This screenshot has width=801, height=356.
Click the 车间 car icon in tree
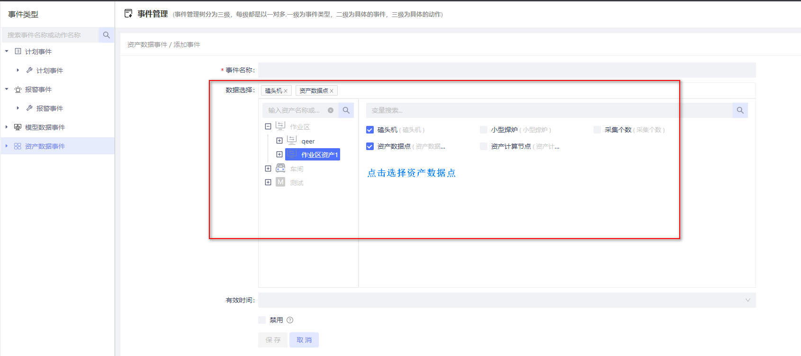click(x=280, y=168)
